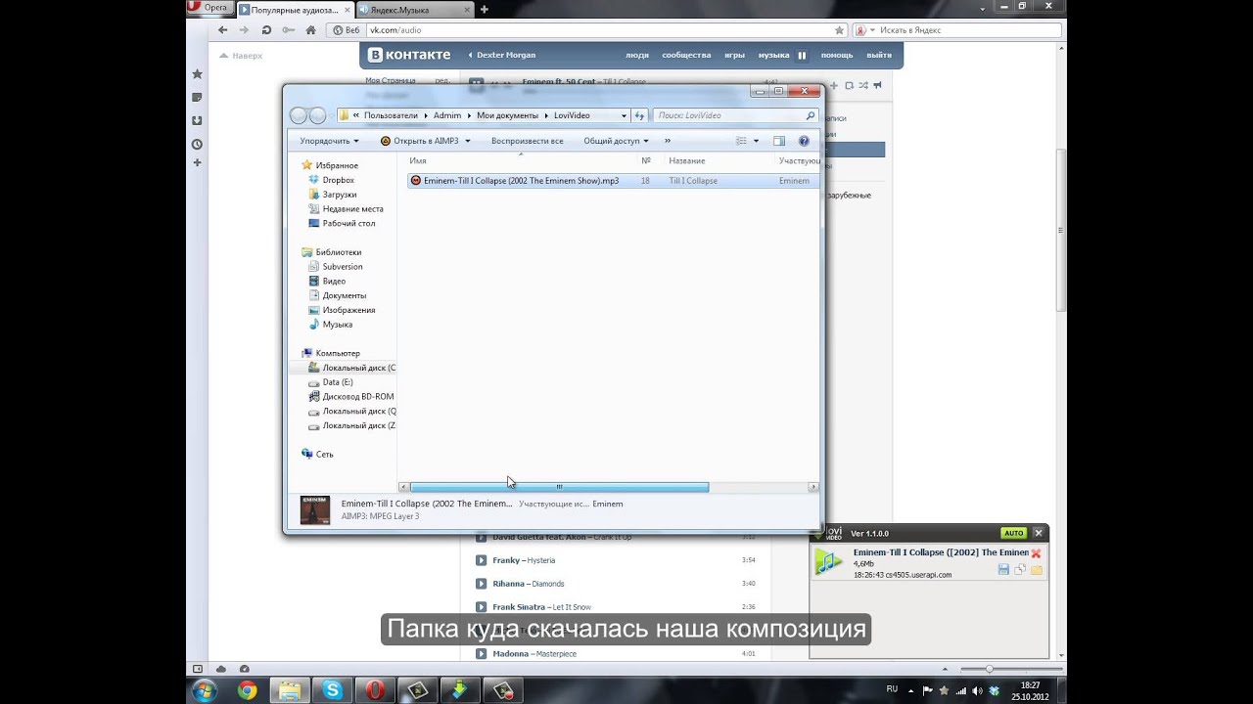Open the Opera main menu button

pyautogui.click(x=209, y=7)
